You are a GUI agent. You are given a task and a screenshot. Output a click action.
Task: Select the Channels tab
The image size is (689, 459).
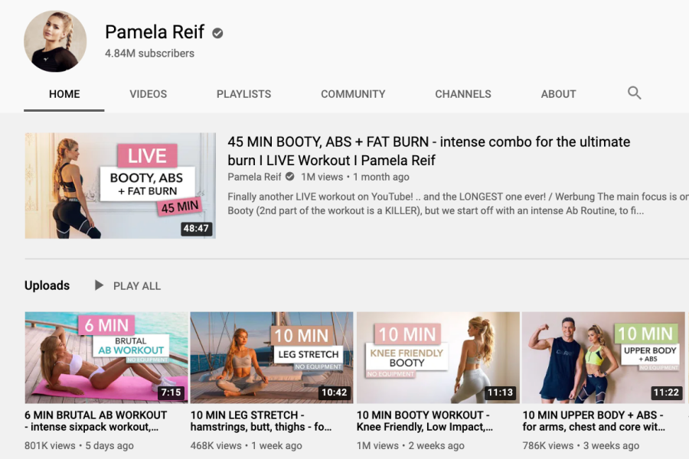(463, 94)
